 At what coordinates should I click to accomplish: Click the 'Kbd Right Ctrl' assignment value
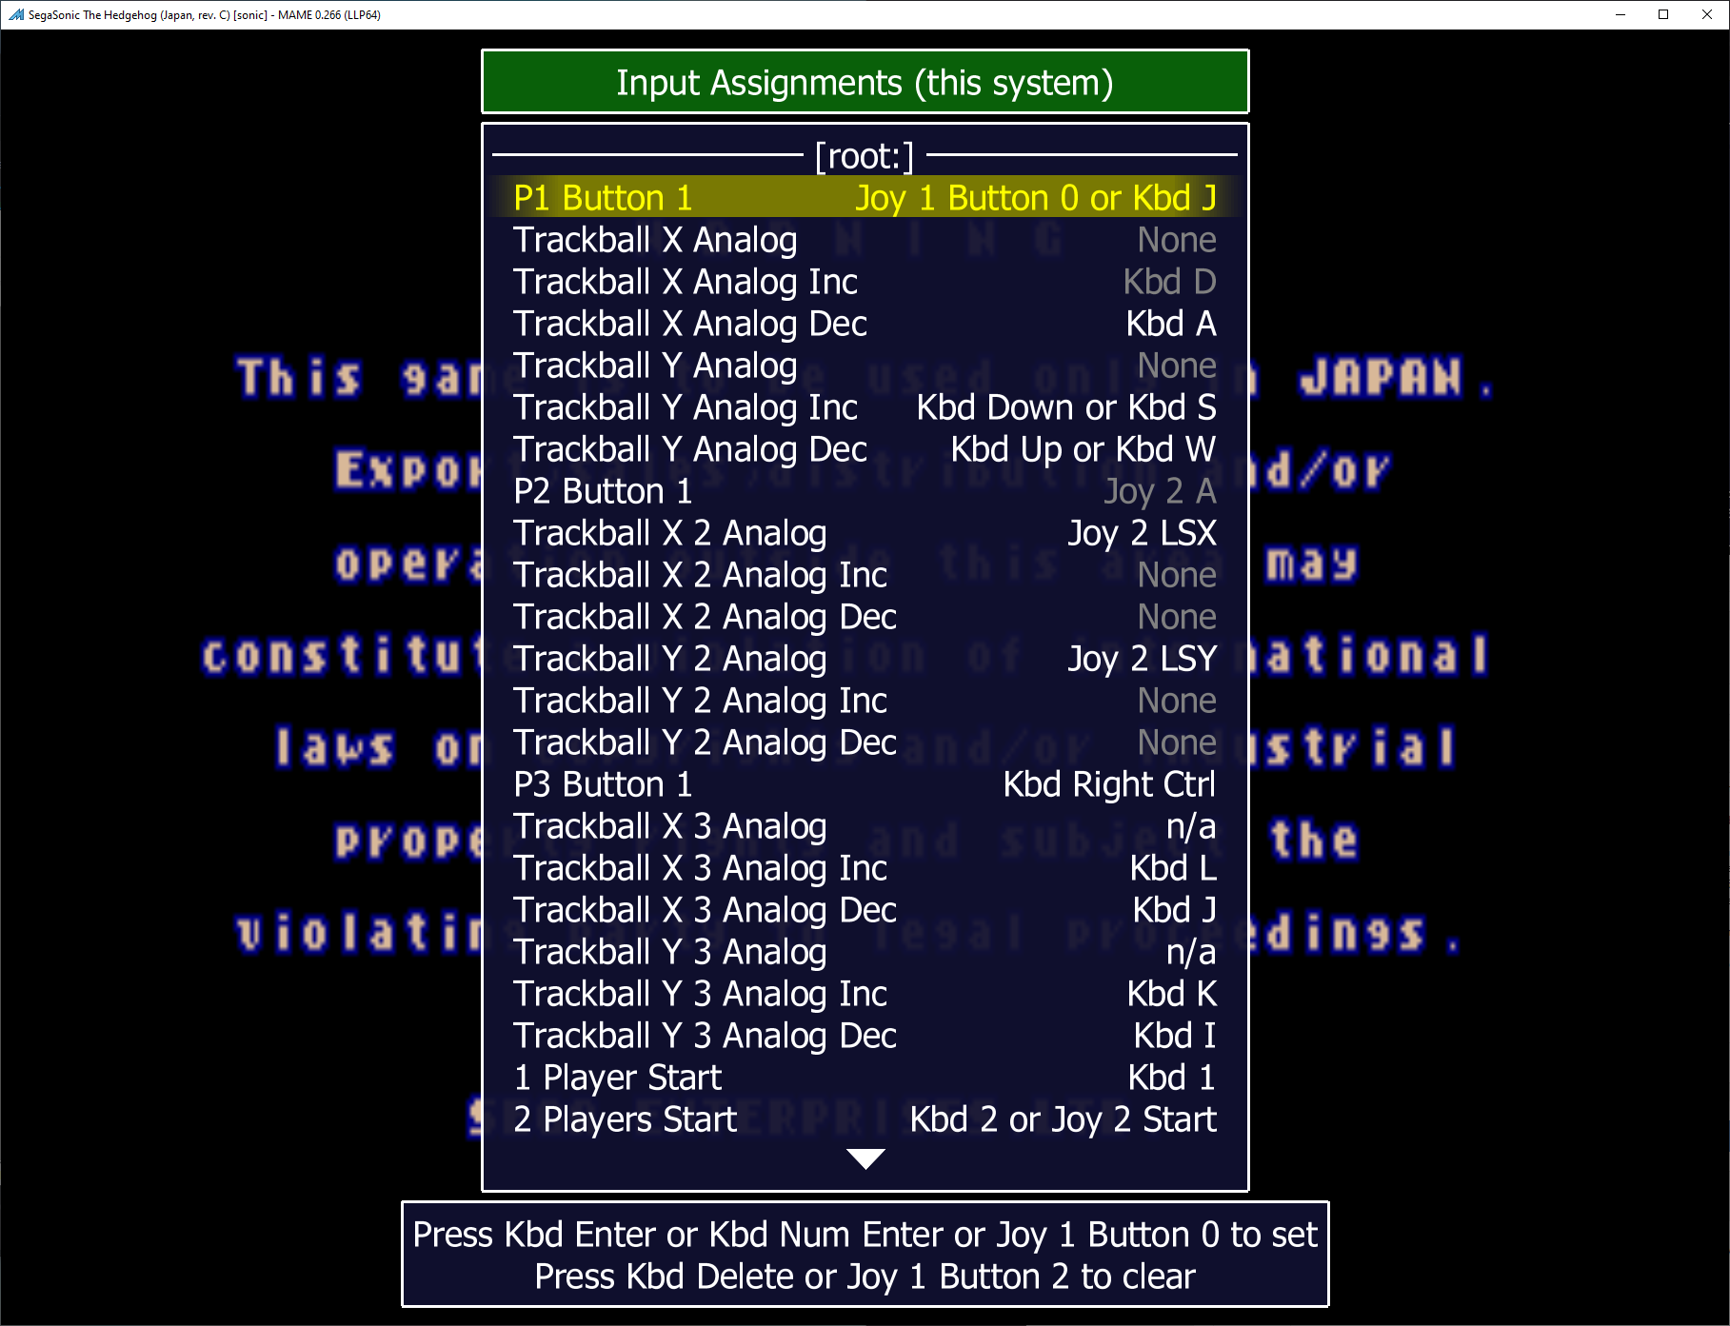(x=1109, y=783)
